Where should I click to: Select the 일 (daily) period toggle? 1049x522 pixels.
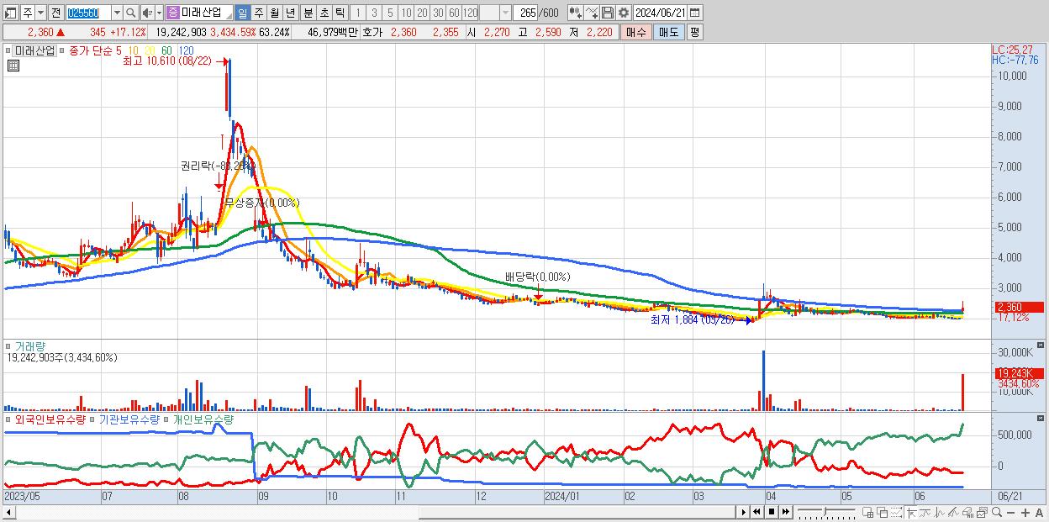click(x=242, y=13)
